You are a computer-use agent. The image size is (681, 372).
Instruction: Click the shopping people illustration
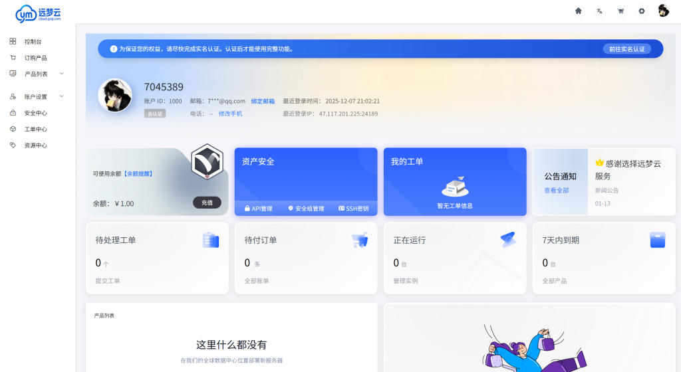point(534,348)
